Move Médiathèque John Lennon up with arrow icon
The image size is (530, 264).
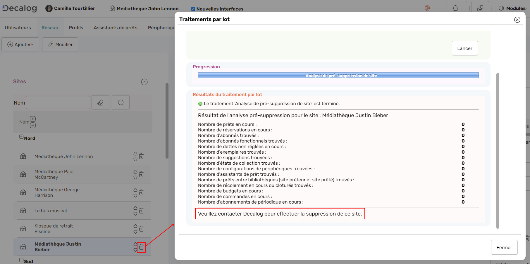(x=135, y=154)
